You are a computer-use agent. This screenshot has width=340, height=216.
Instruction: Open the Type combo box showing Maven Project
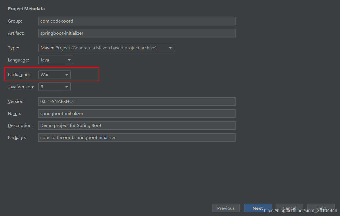pos(106,48)
